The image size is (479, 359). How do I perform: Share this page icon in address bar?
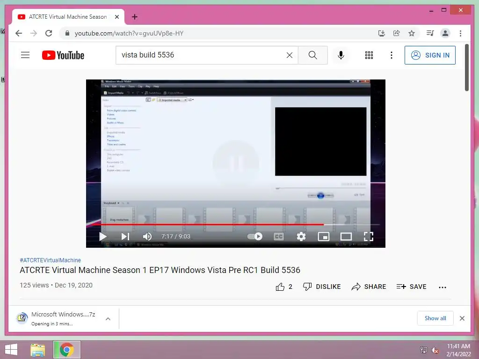397,33
